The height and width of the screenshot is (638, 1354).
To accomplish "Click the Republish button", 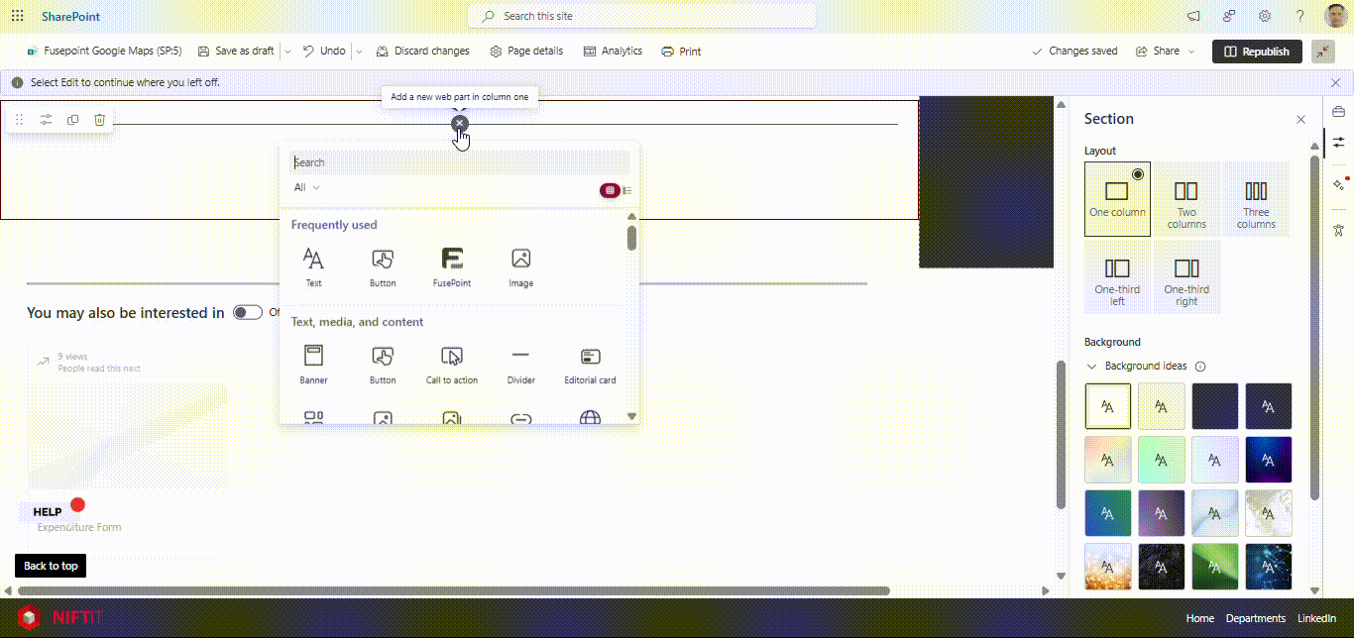I will [1256, 52].
